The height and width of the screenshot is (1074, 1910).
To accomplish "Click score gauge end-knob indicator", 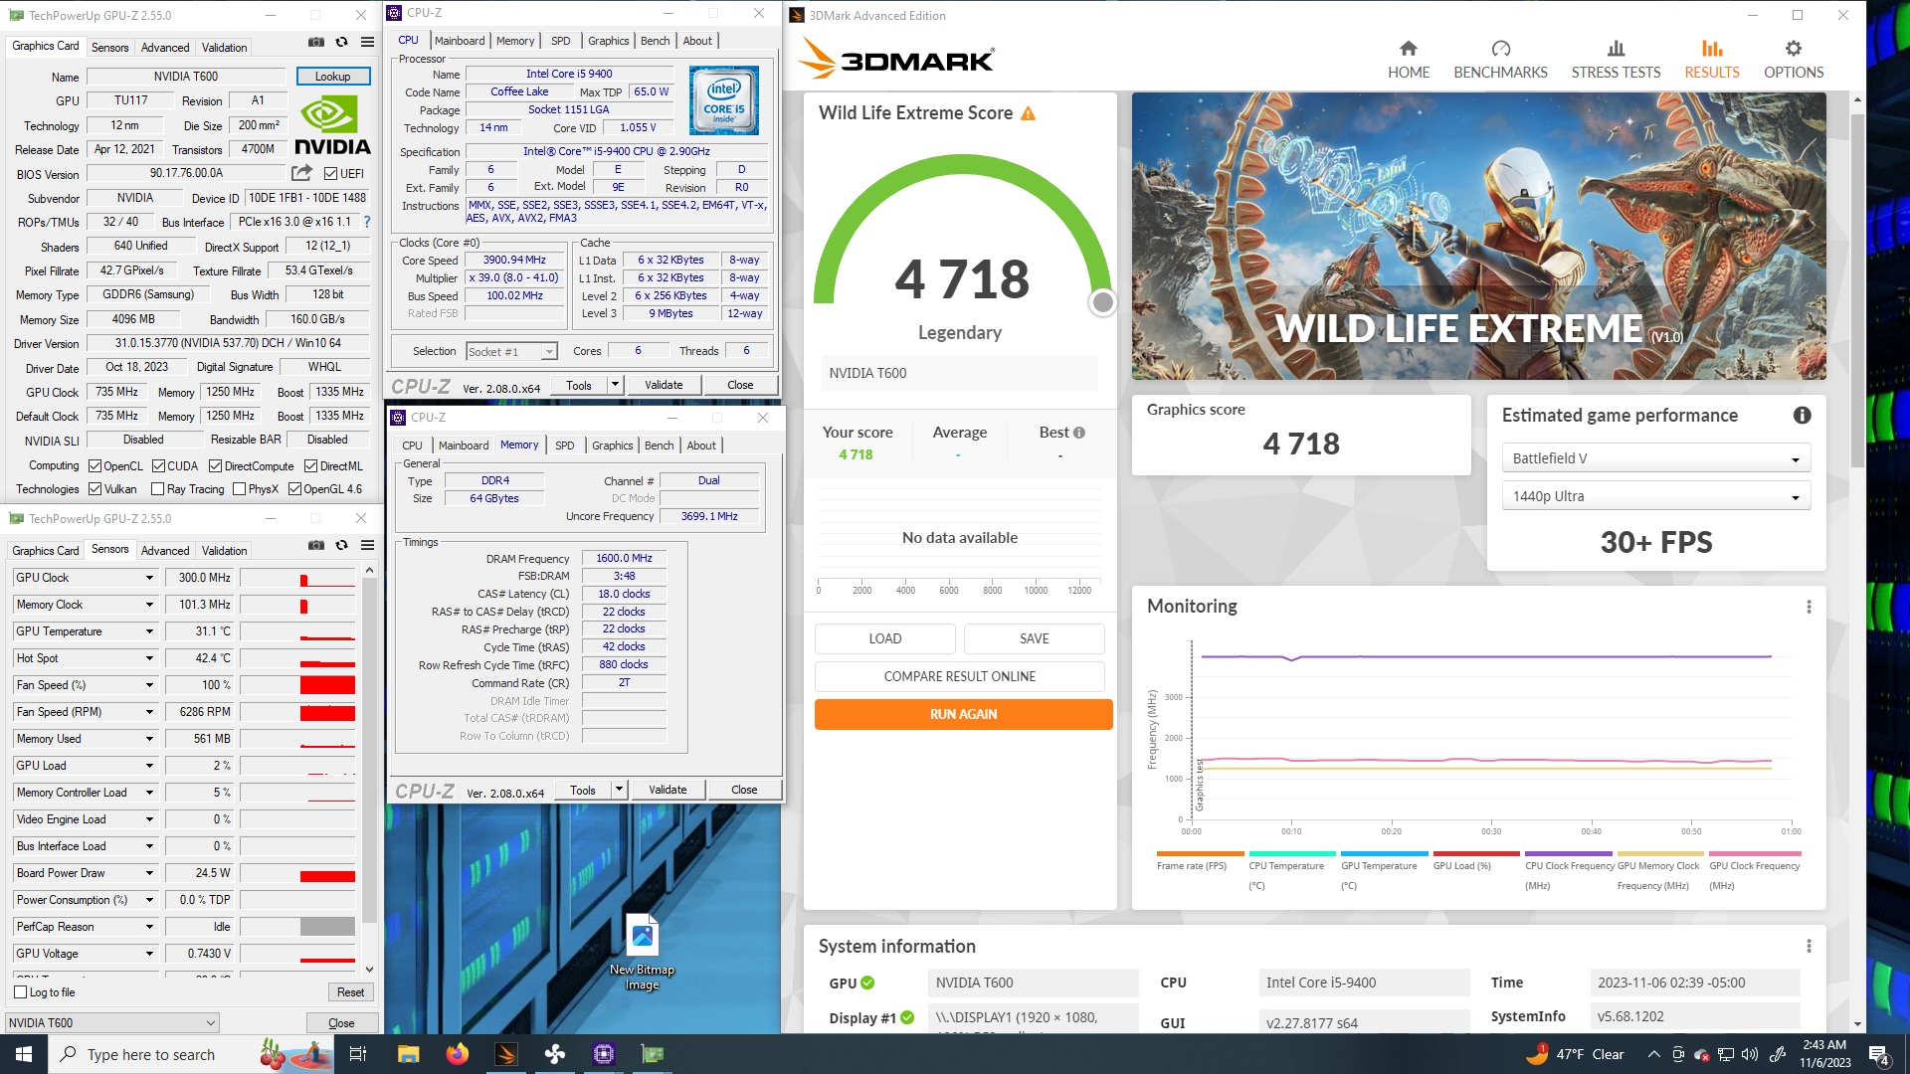I will [x=1102, y=302].
